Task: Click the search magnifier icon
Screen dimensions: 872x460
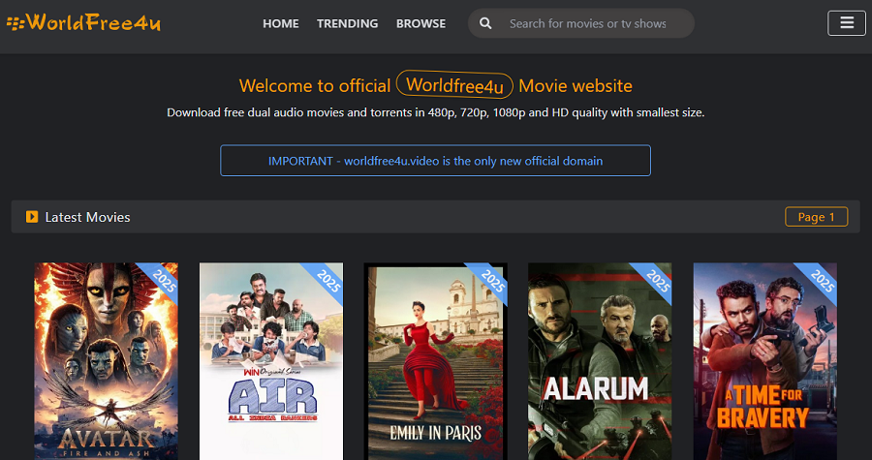Action: [x=485, y=23]
